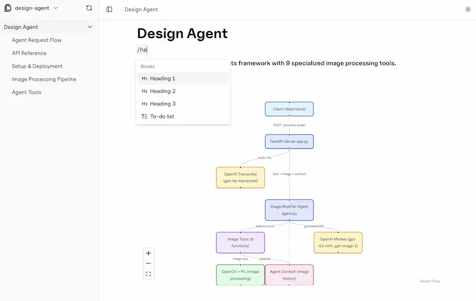Open Setup & Deployment page
Screen dimensions: 476x301
(37, 66)
